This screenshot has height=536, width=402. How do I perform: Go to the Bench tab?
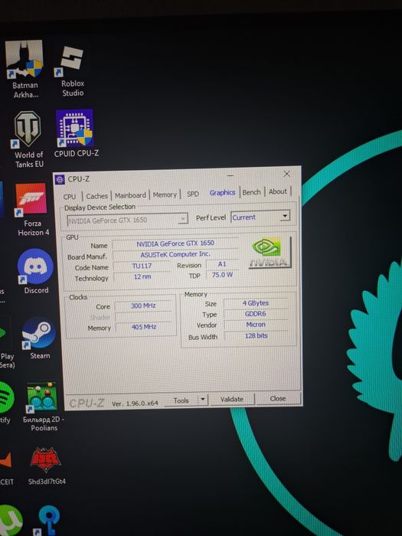pyautogui.click(x=251, y=192)
